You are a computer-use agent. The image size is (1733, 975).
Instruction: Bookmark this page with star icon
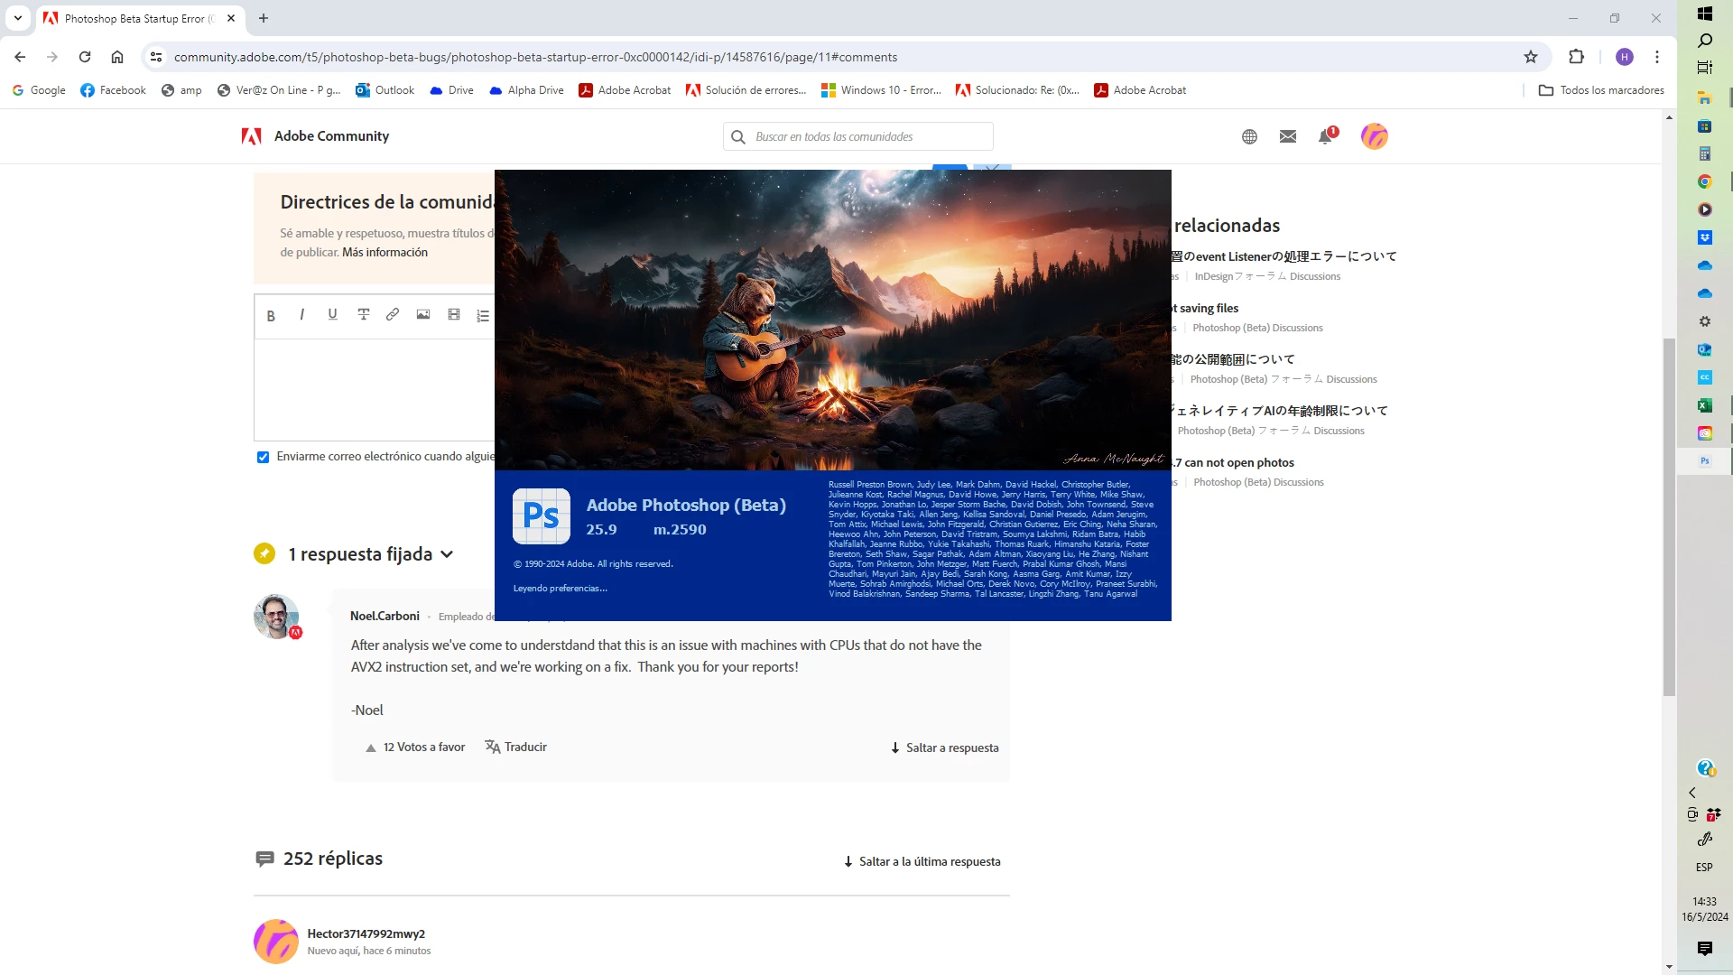1531,57
